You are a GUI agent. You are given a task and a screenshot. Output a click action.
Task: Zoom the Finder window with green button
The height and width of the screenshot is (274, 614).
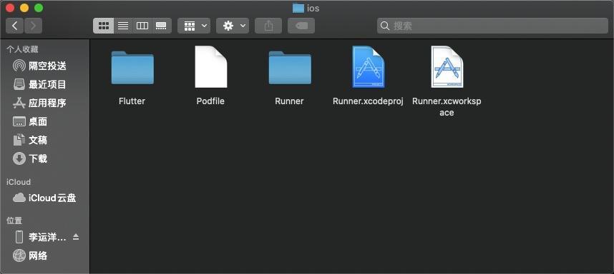pos(39,8)
